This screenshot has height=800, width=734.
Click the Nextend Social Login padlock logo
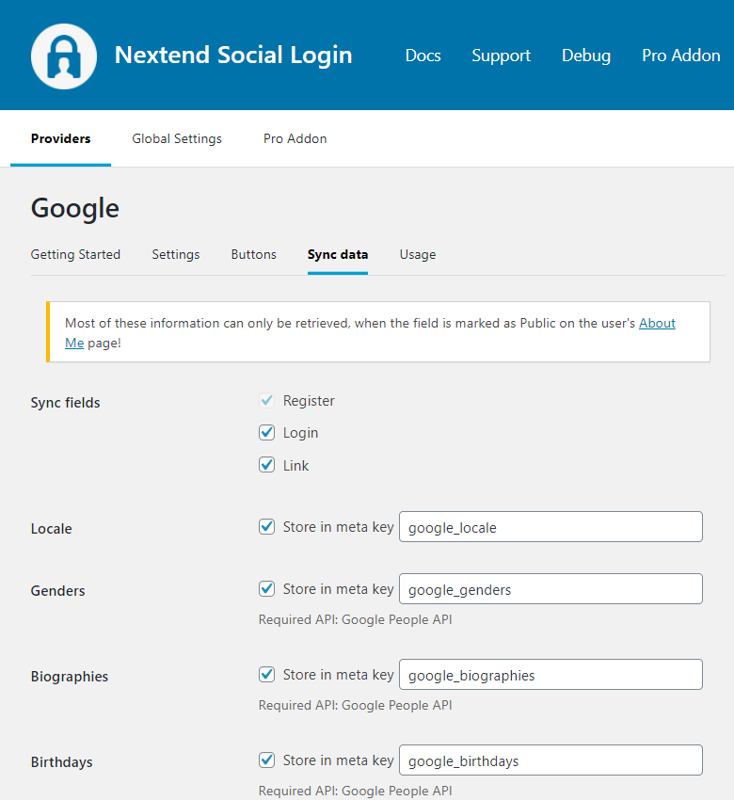(64, 56)
